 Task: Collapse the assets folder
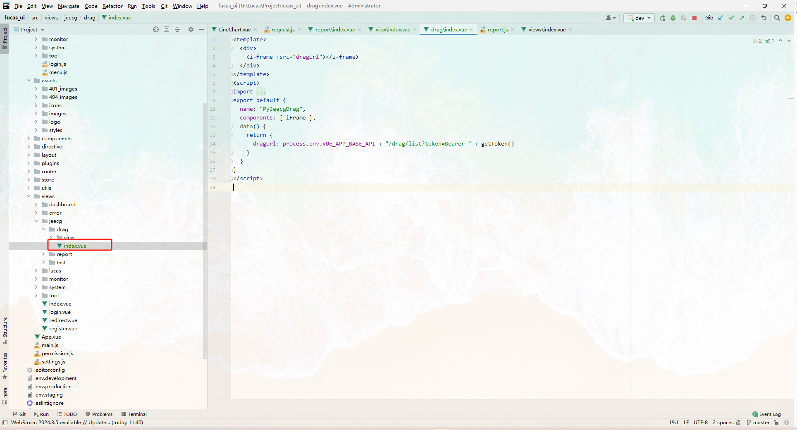click(x=29, y=81)
